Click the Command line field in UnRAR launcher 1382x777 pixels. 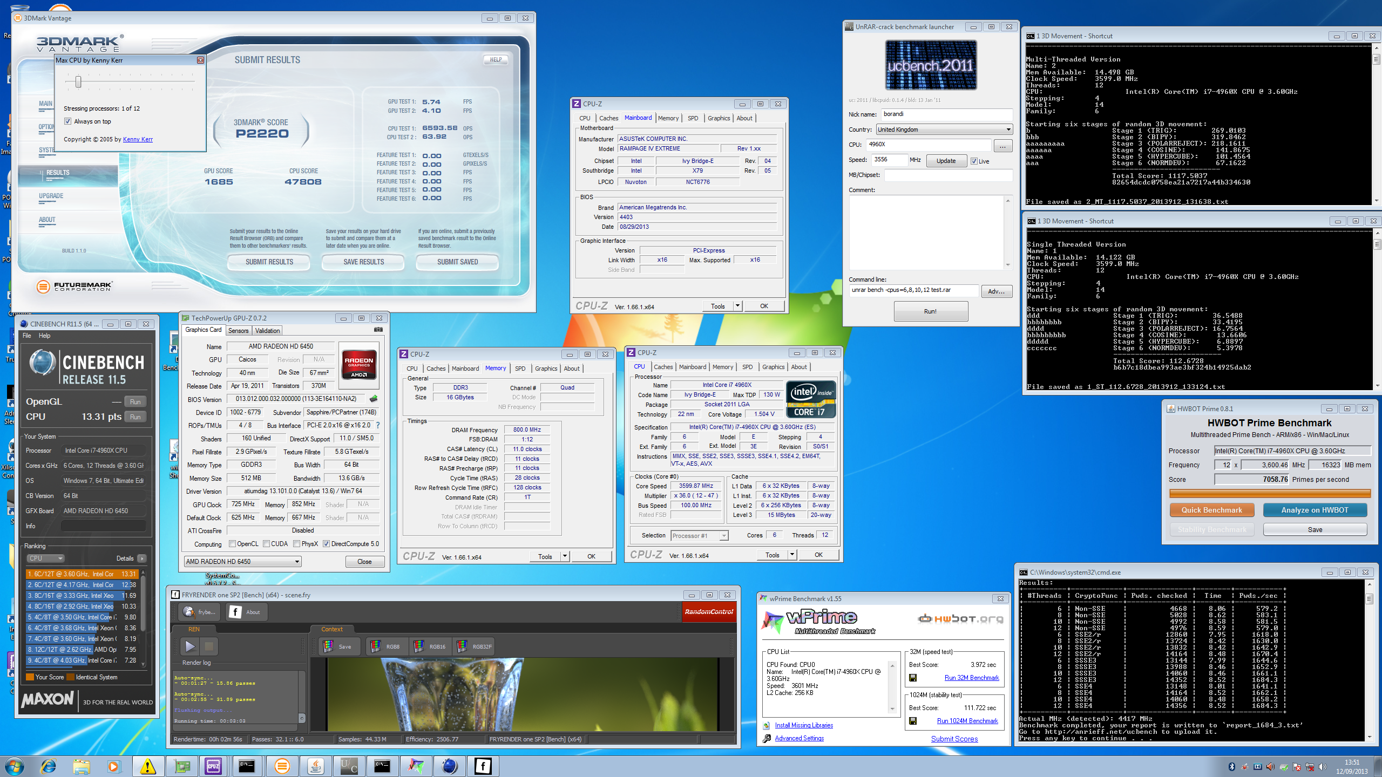click(x=914, y=290)
